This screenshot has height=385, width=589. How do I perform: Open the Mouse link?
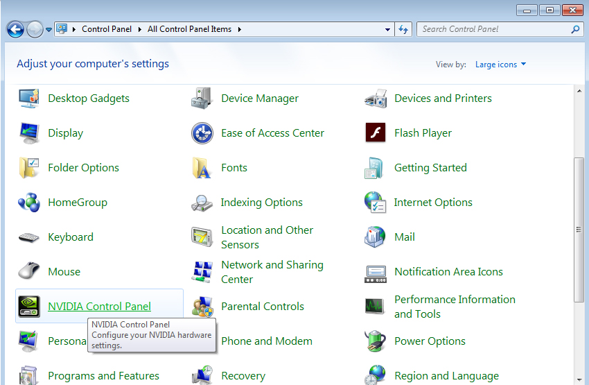tap(64, 272)
